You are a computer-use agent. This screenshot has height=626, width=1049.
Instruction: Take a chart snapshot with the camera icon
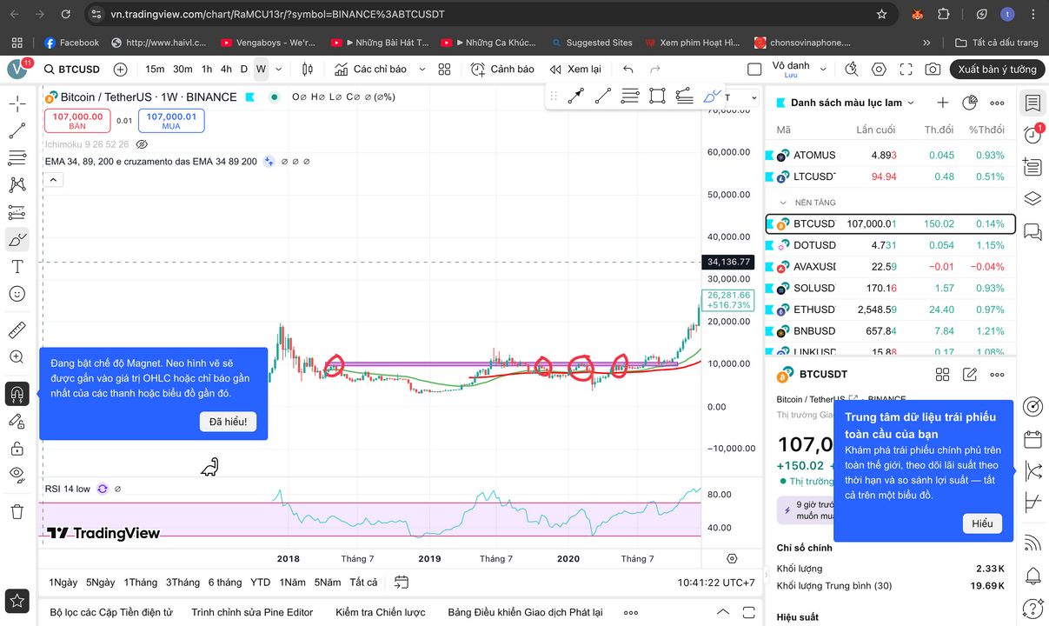(933, 70)
